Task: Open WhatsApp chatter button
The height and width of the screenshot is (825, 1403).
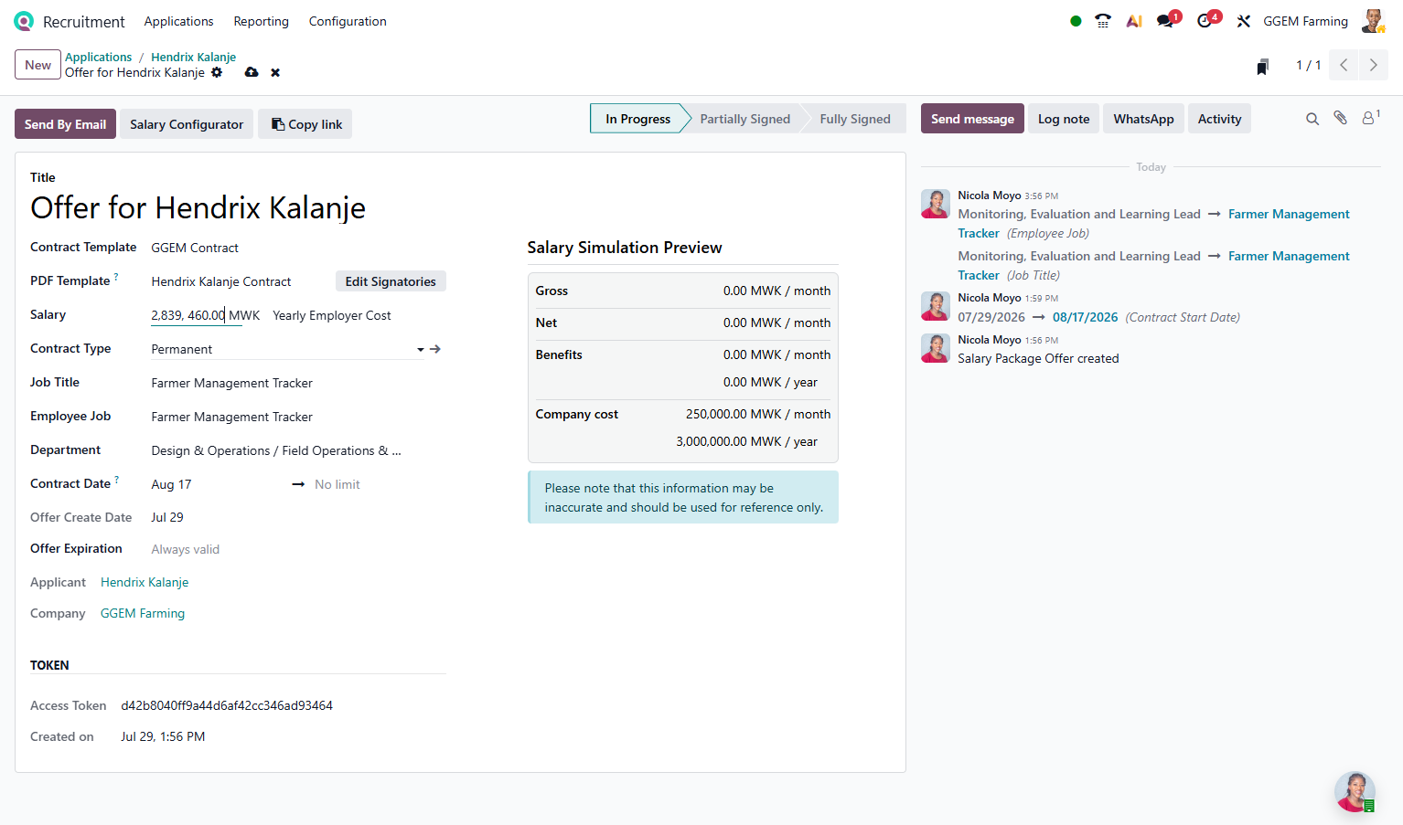Action: pos(1143,119)
